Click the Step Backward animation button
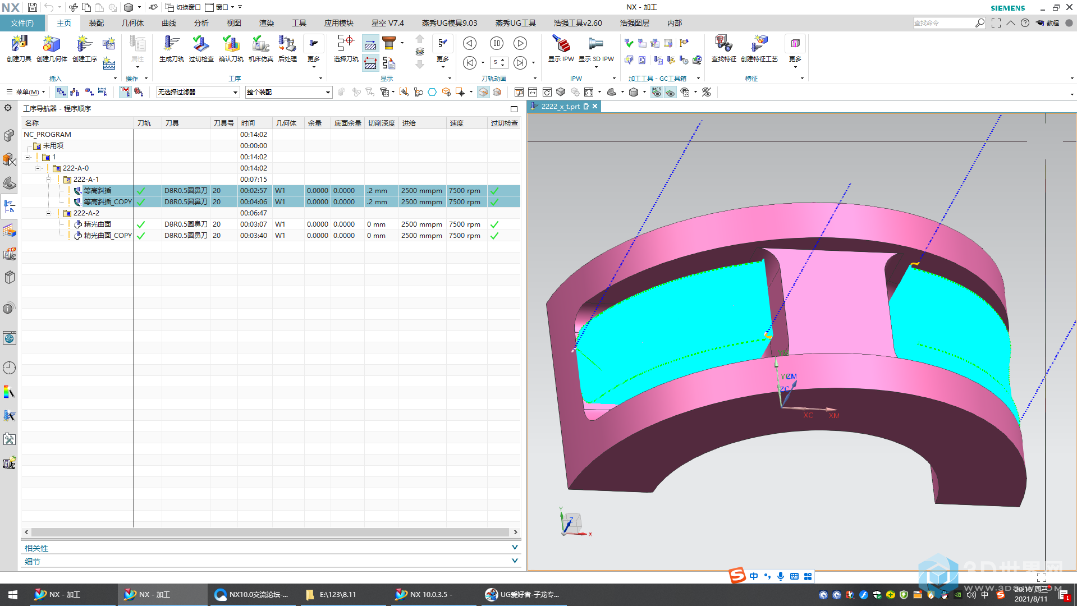 click(x=470, y=43)
